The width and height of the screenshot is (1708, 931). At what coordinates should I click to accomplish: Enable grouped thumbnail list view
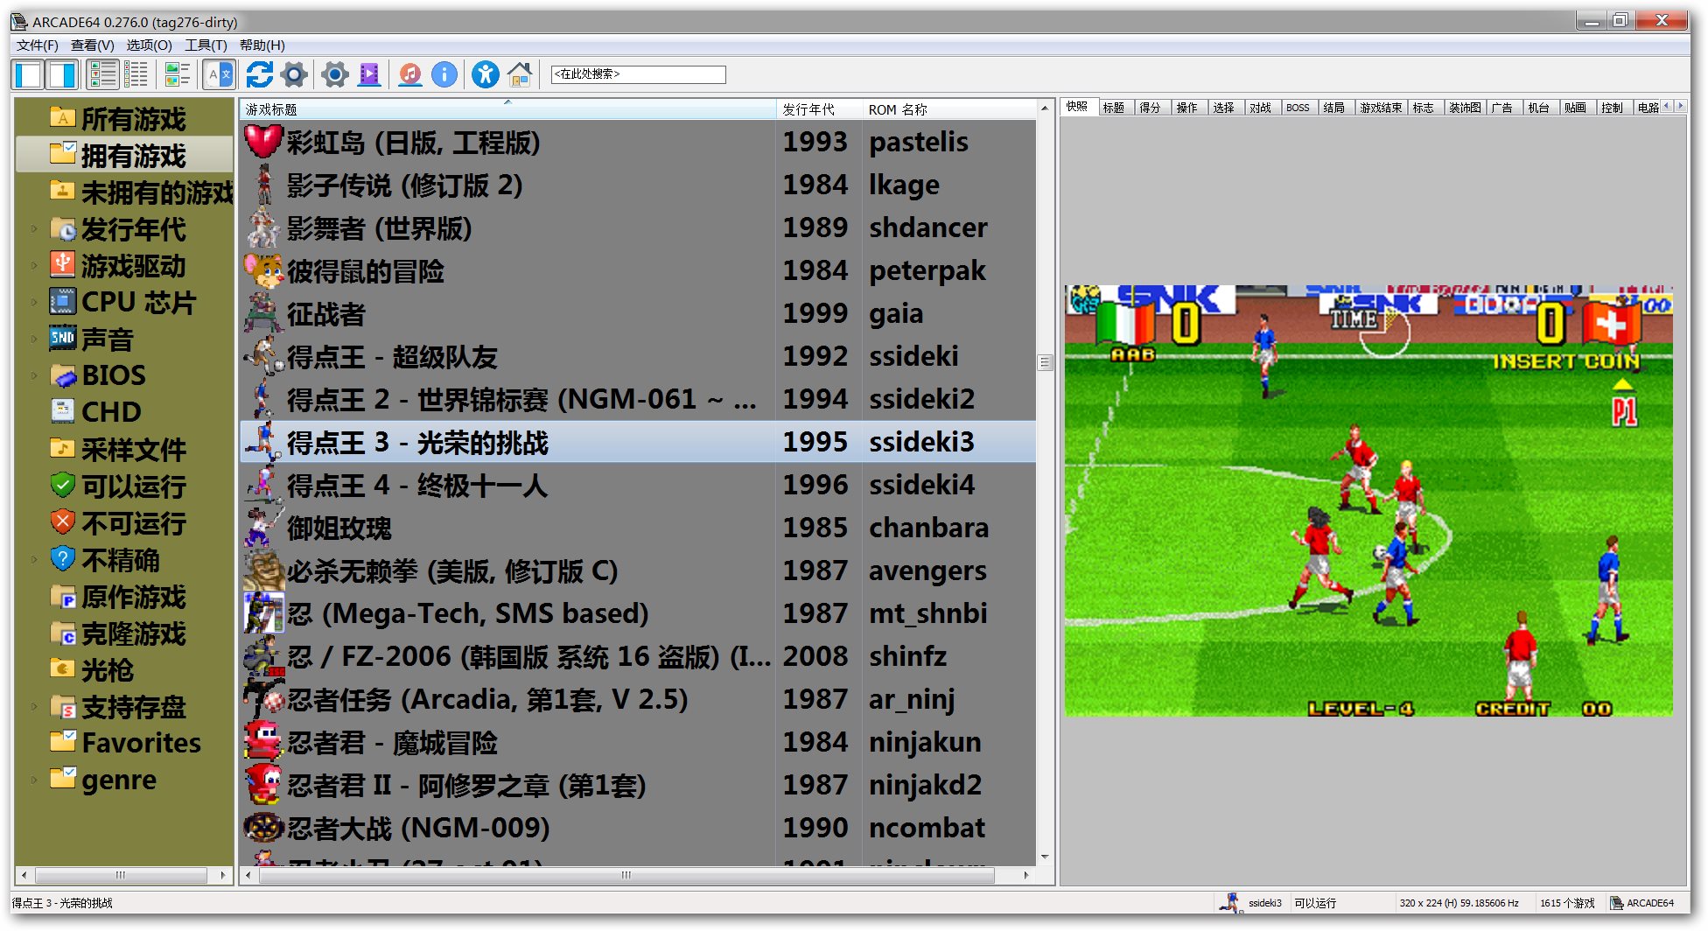tap(178, 75)
